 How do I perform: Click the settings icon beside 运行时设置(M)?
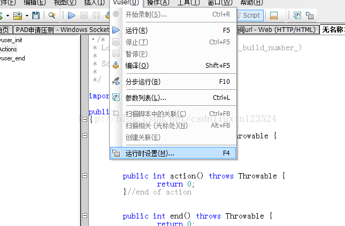pos(116,153)
